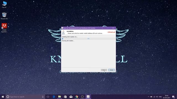177x99 pixels.
Task: Click the greyed Next button in installer
Action: click(104, 70)
